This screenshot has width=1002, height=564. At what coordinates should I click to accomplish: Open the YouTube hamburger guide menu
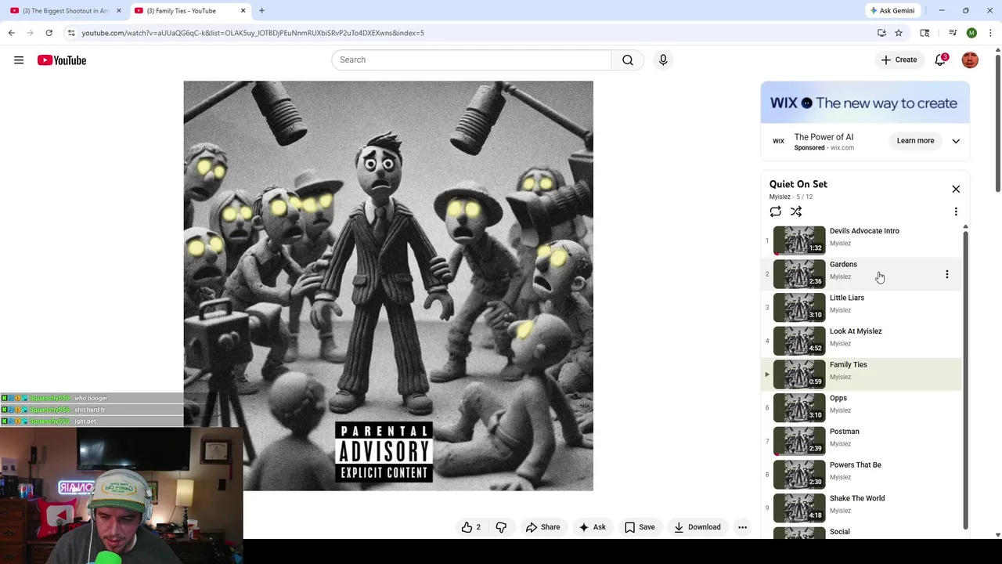point(19,60)
